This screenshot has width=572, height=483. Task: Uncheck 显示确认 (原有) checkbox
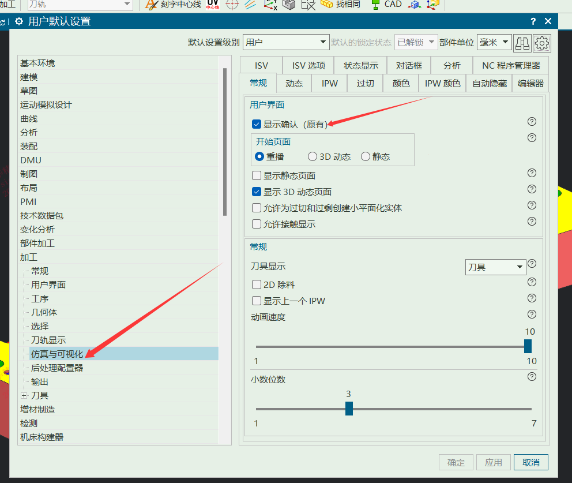click(x=257, y=124)
